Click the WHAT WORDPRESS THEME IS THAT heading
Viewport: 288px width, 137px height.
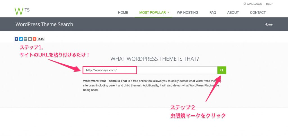[155, 59]
